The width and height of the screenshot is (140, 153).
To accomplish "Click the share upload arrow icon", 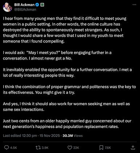I will point(133,148).
